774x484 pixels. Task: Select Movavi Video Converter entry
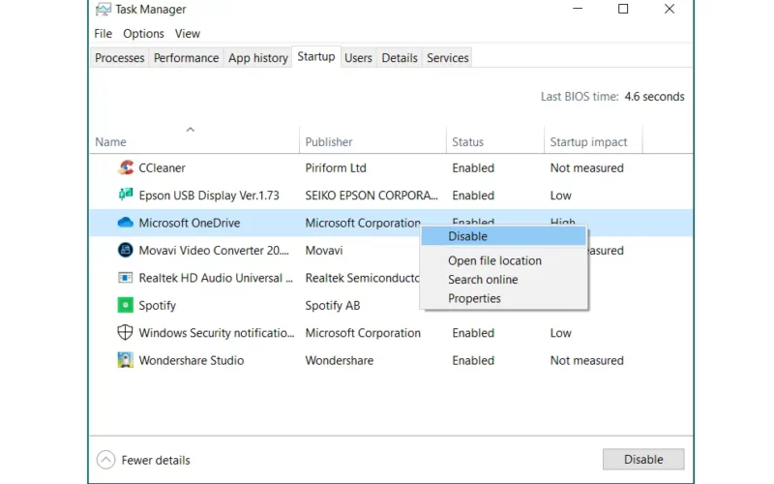(x=214, y=251)
